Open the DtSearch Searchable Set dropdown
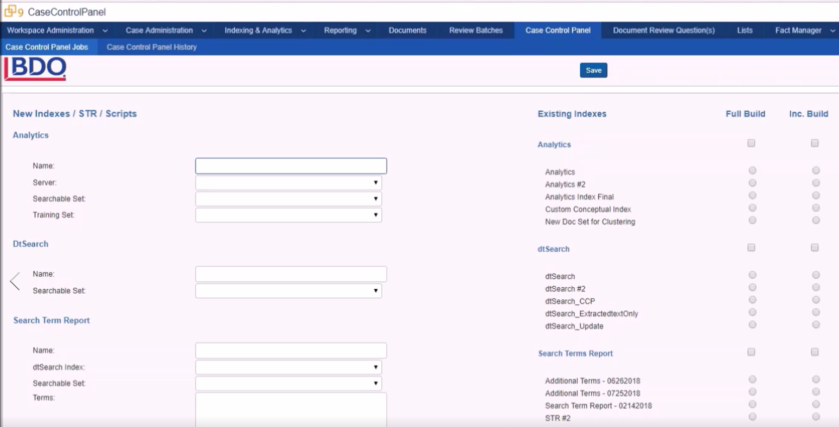This screenshot has height=427, width=839. tap(289, 291)
